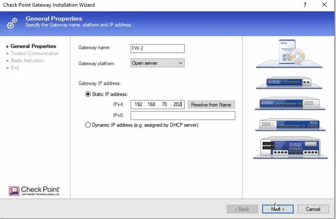Select Blade Activation wizard step
Image resolution: width=336 pixels, height=219 pixels.
click(x=27, y=61)
